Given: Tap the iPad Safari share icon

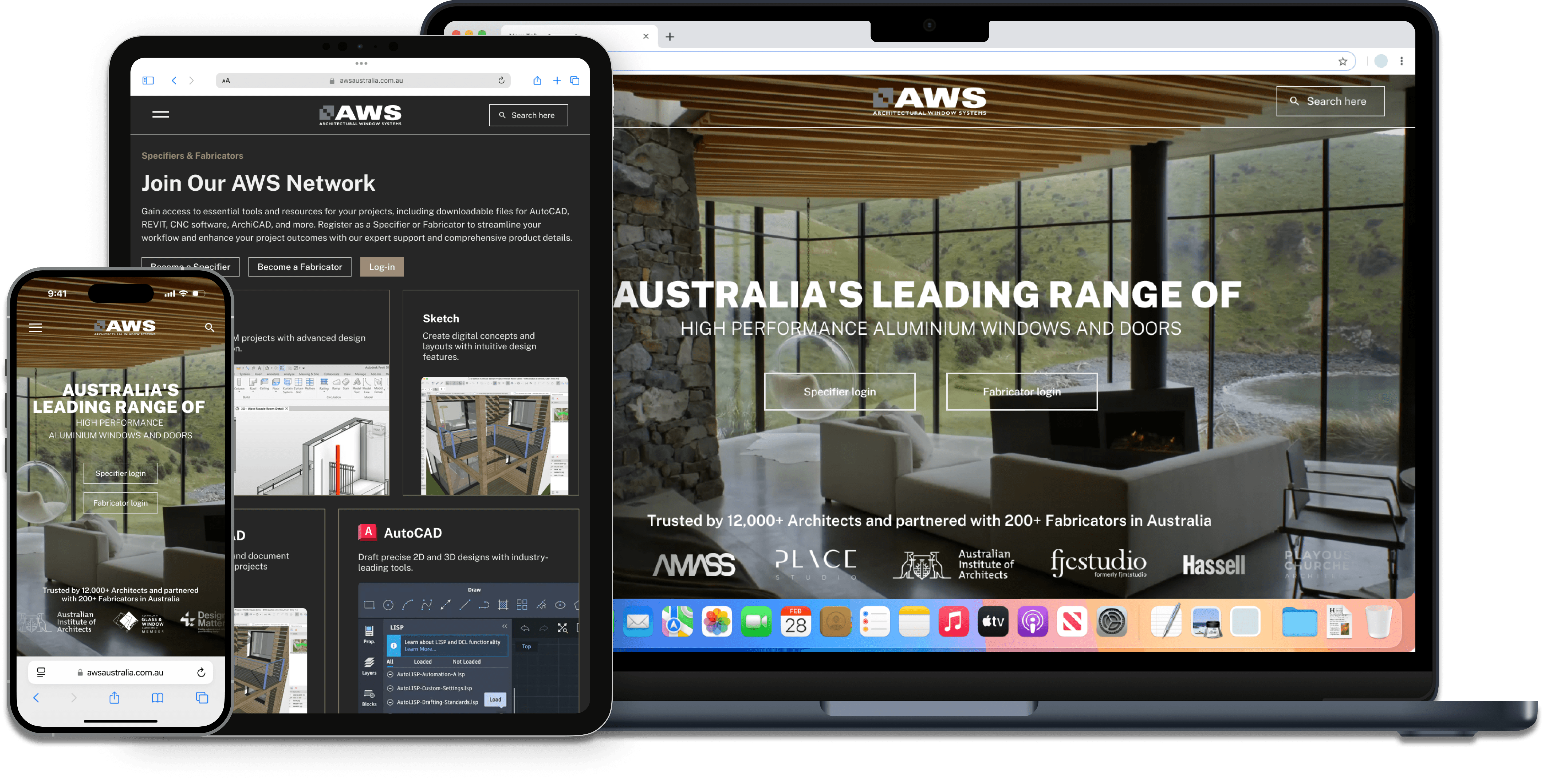Looking at the screenshot, I should pos(537,80).
